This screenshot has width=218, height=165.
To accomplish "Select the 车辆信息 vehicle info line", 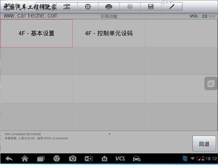I will (36, 138).
